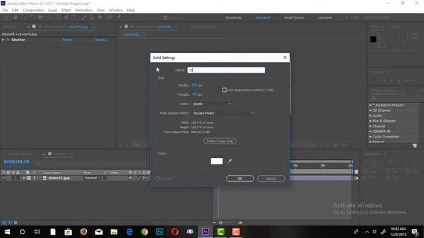Toggle visibility eye of stone41.jpg layer
424x238 pixels.
[x=4, y=178]
